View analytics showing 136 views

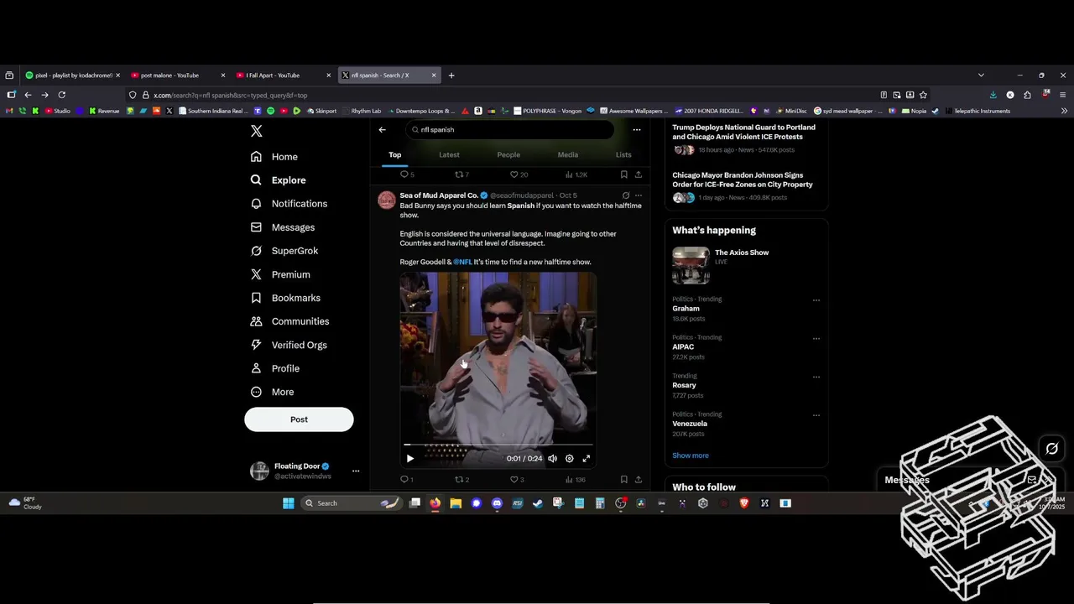tap(576, 480)
